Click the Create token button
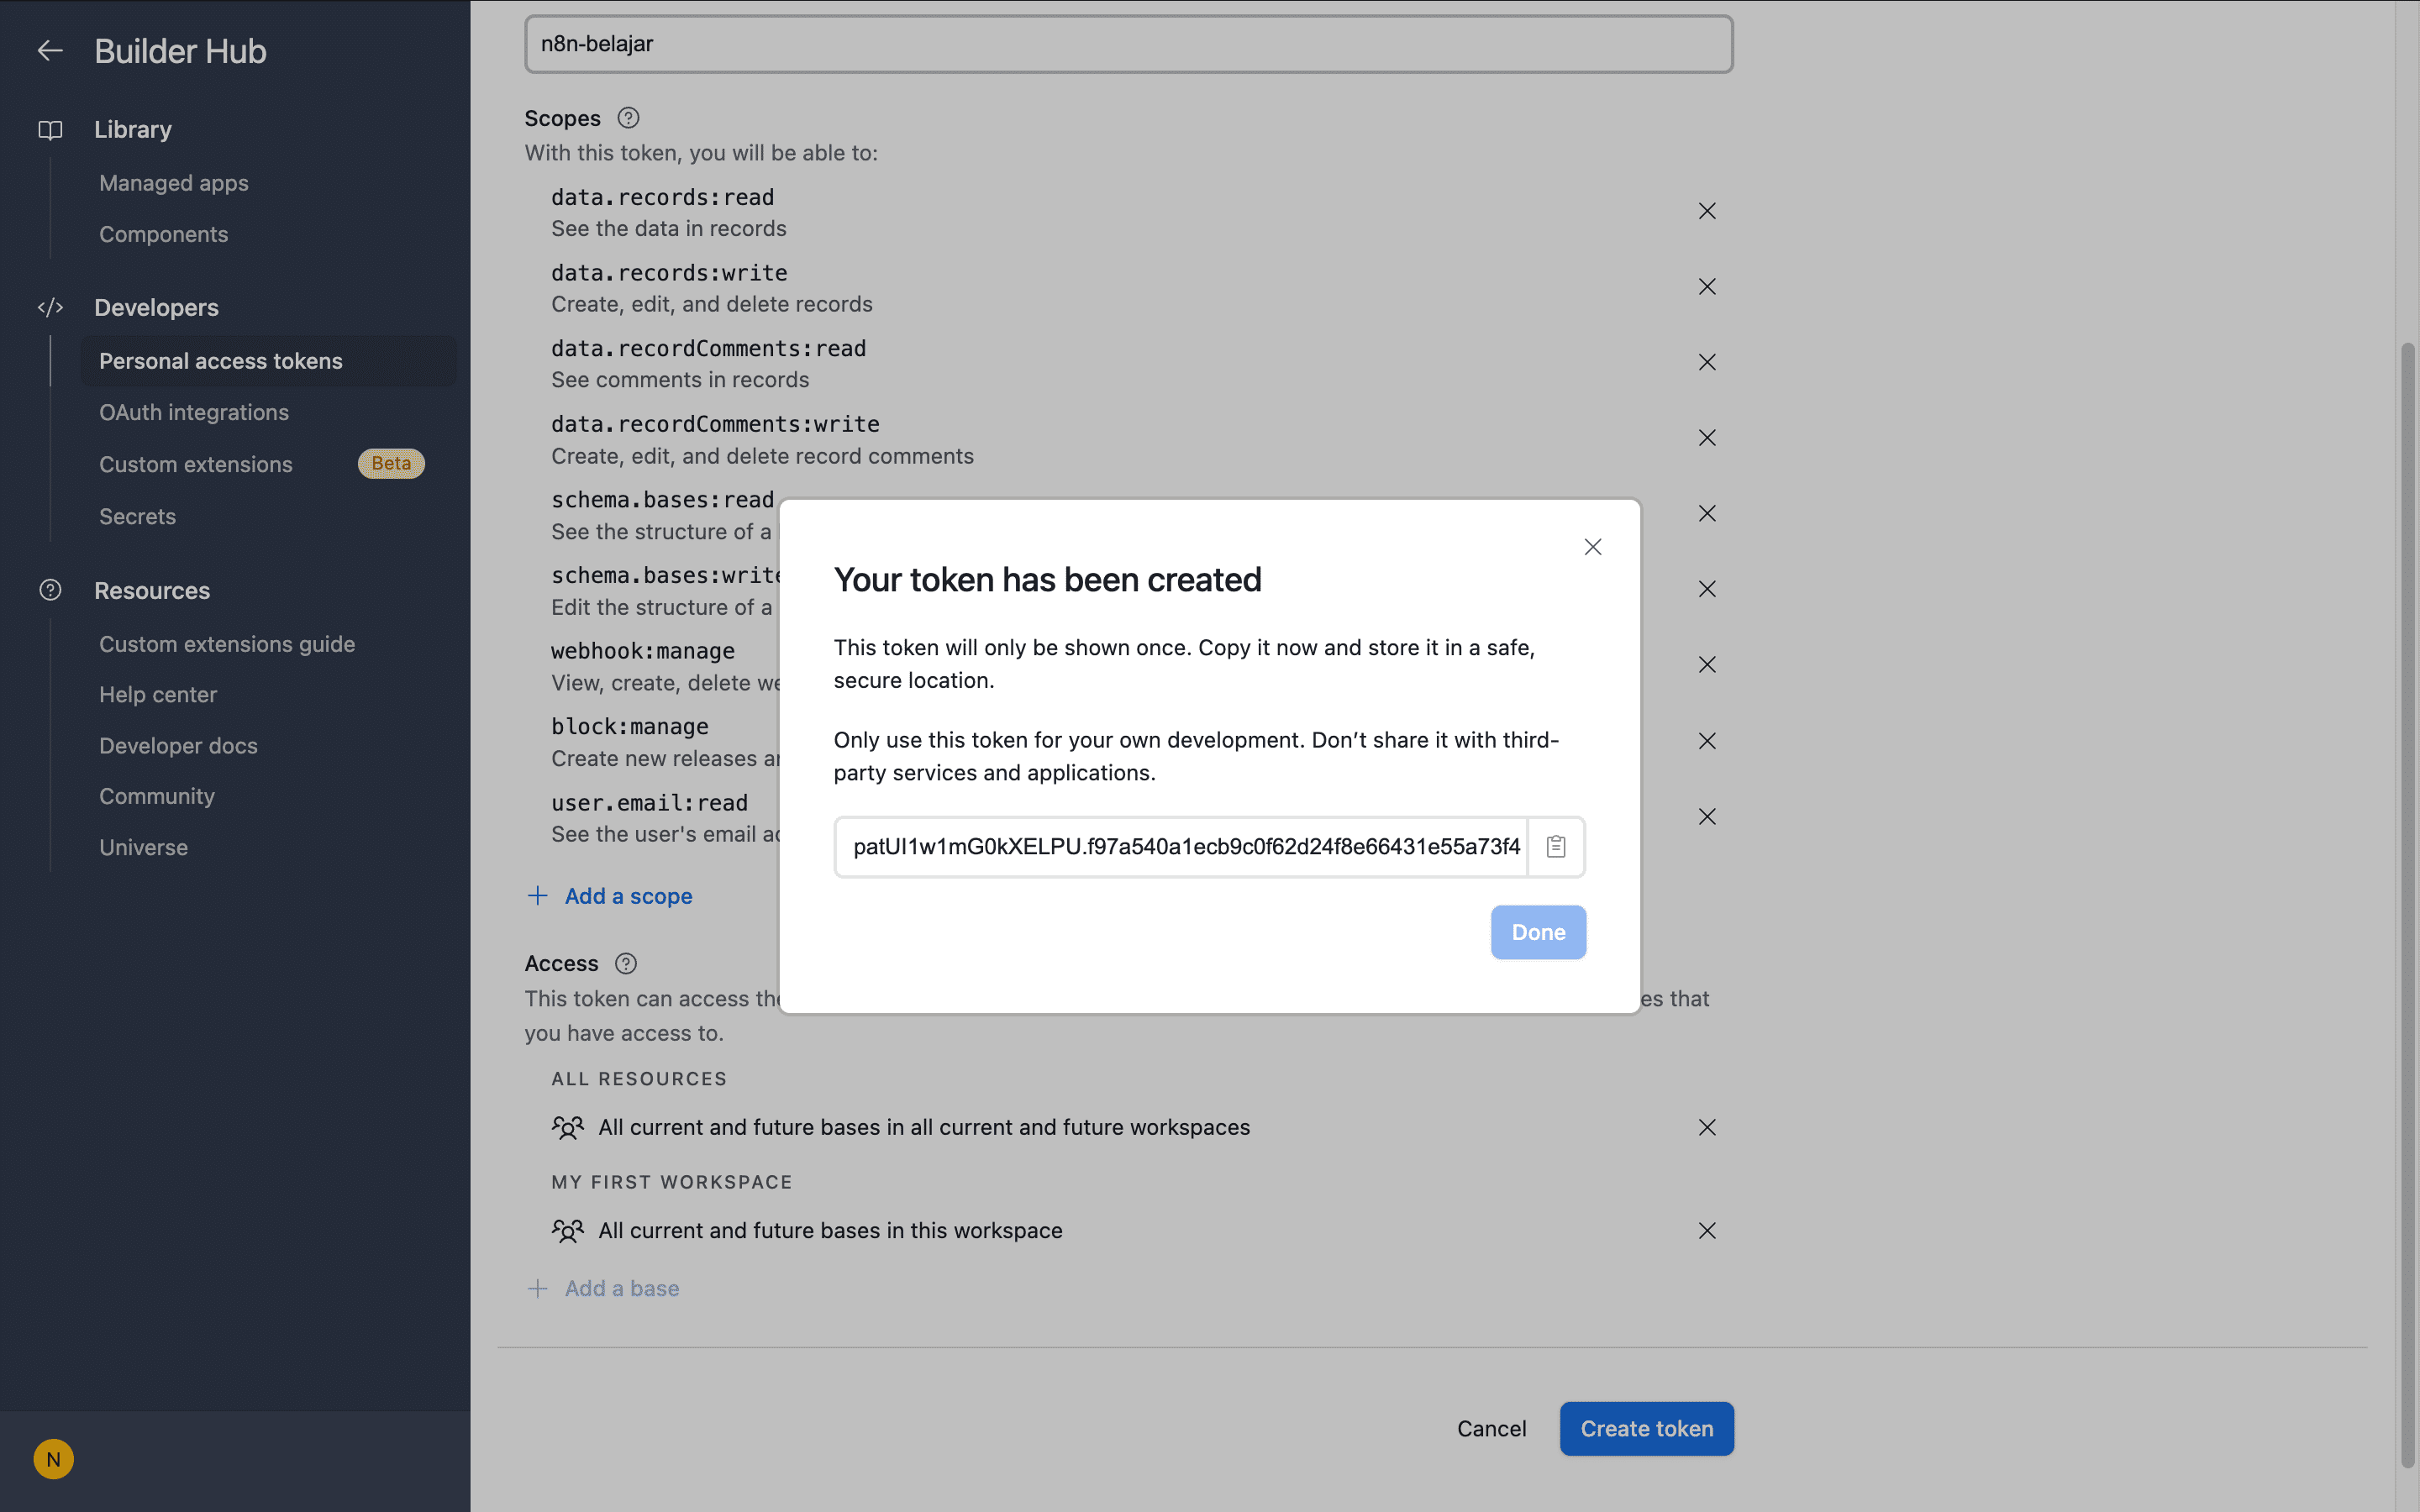Image resolution: width=2420 pixels, height=1512 pixels. (x=1646, y=1429)
